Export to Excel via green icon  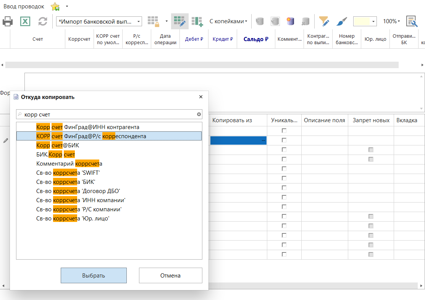(x=25, y=21)
